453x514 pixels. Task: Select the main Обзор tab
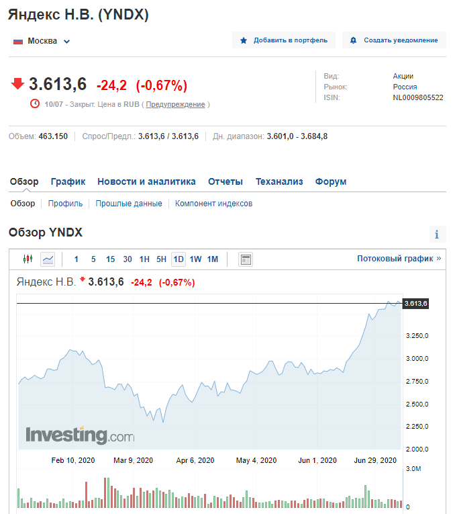pos(24,181)
